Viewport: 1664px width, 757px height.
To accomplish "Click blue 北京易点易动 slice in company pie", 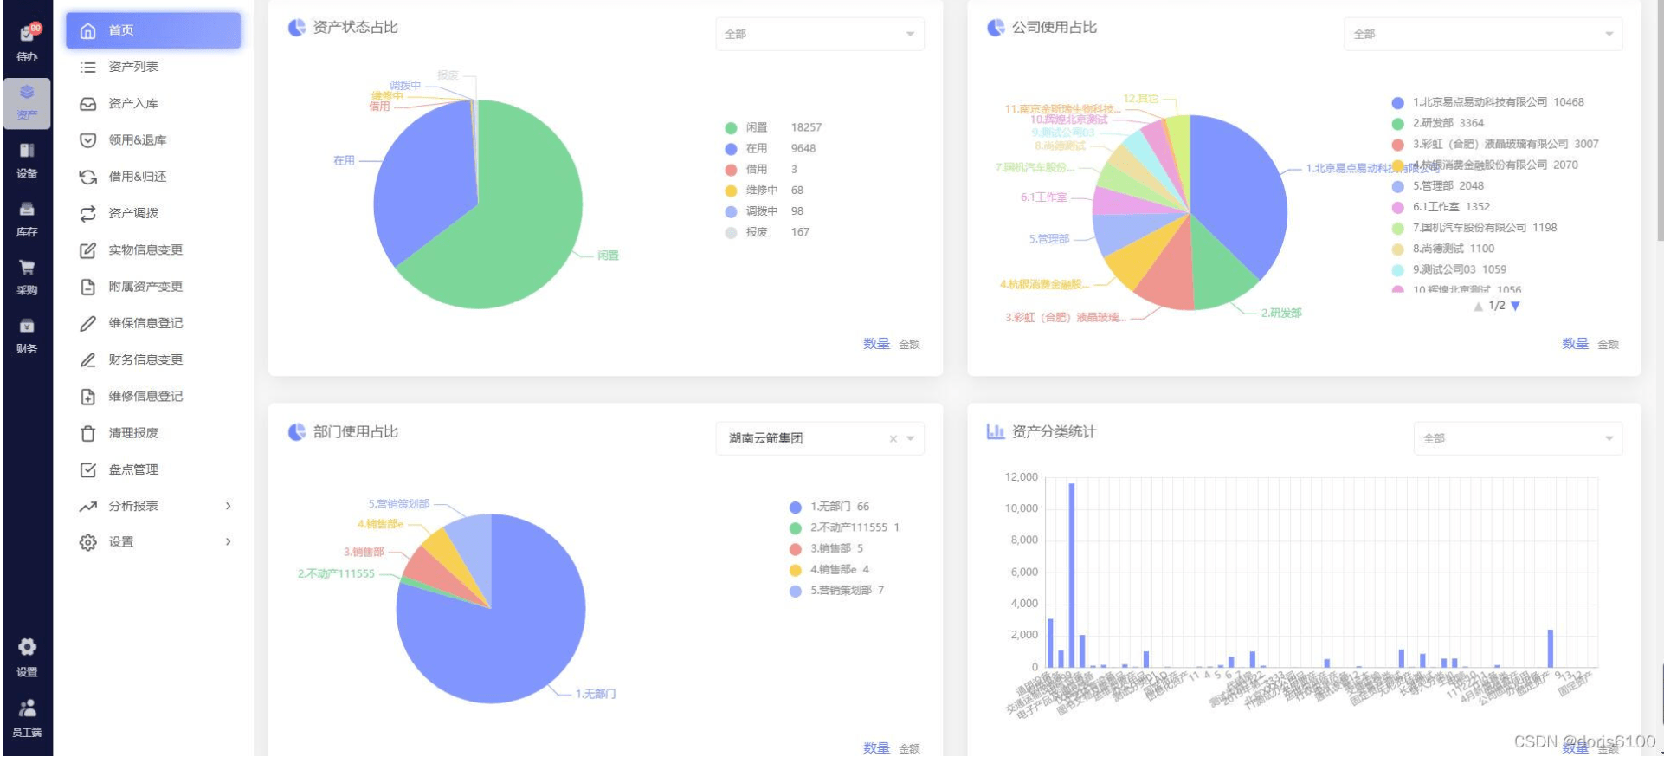I will coord(1238,199).
